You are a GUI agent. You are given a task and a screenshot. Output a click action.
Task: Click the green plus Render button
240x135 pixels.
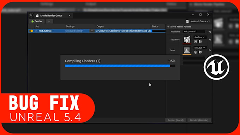[37, 21]
